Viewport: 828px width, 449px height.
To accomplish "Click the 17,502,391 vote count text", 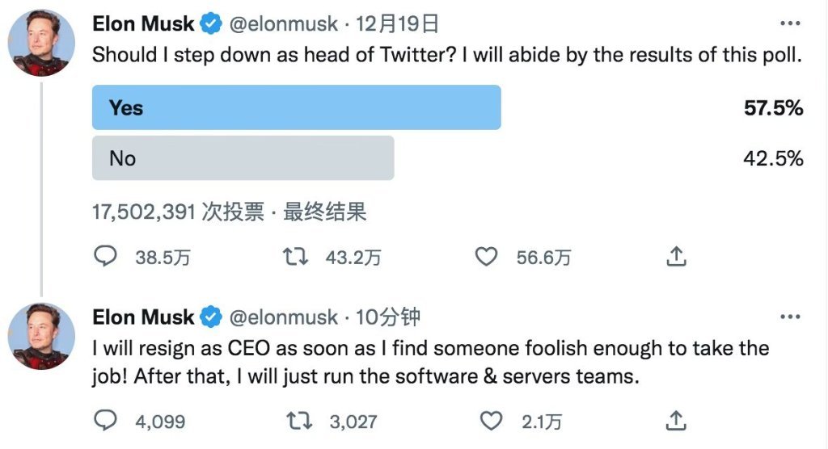I will click(x=144, y=212).
